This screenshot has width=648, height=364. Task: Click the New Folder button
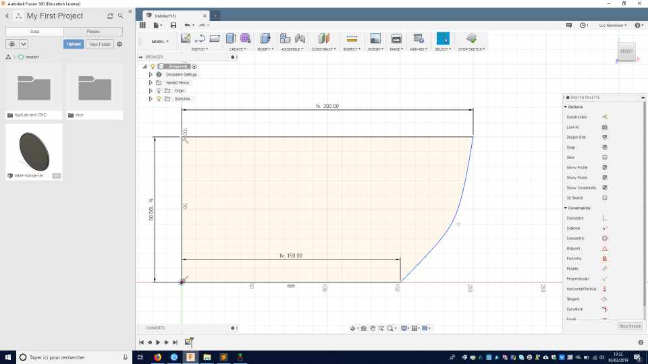(100, 44)
